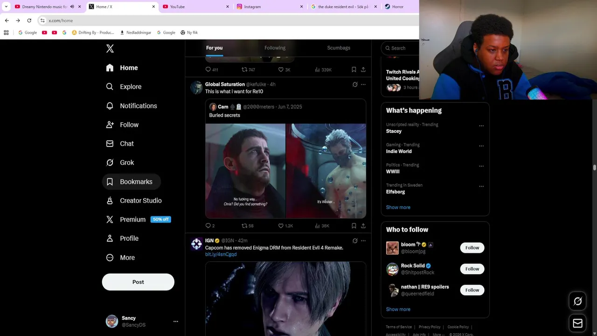Open account menu dots next to Sancy
Viewport: 597px width, 336px height.
click(175, 322)
